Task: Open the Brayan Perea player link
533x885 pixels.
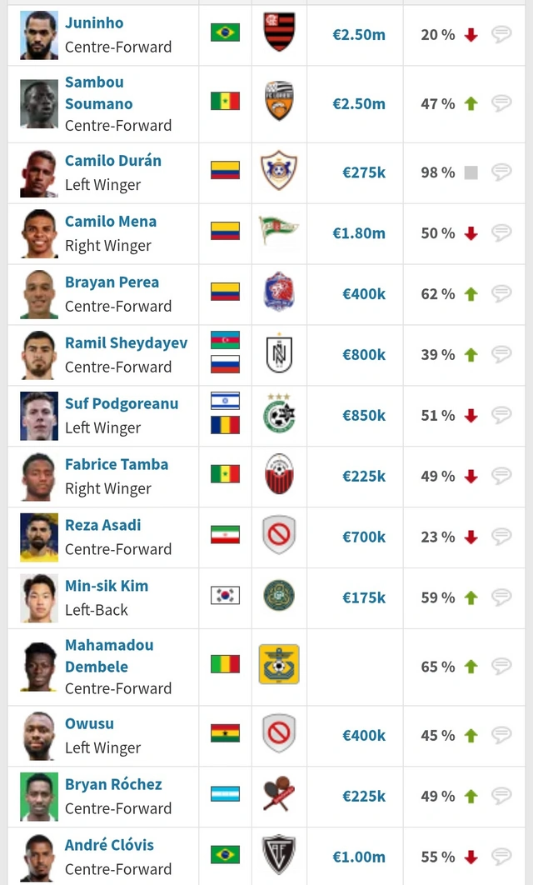Action: click(x=112, y=282)
